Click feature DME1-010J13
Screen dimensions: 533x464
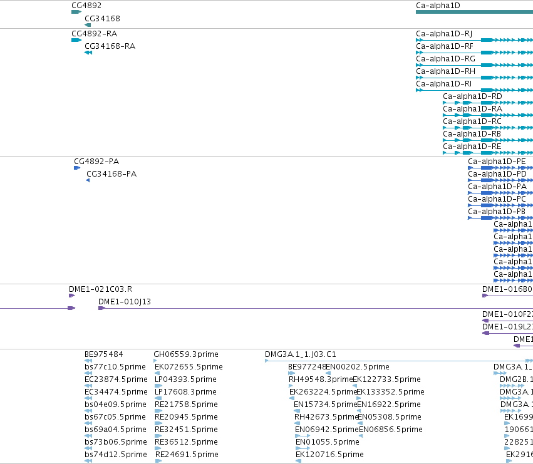(125, 302)
